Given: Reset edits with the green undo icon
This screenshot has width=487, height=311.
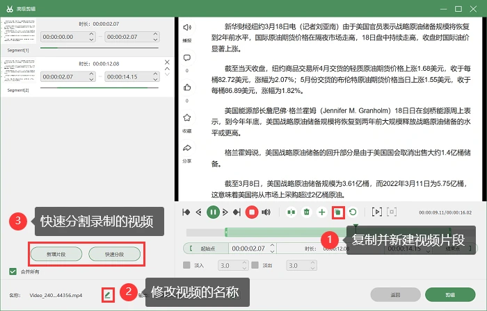Looking at the screenshot, I should (x=353, y=212).
